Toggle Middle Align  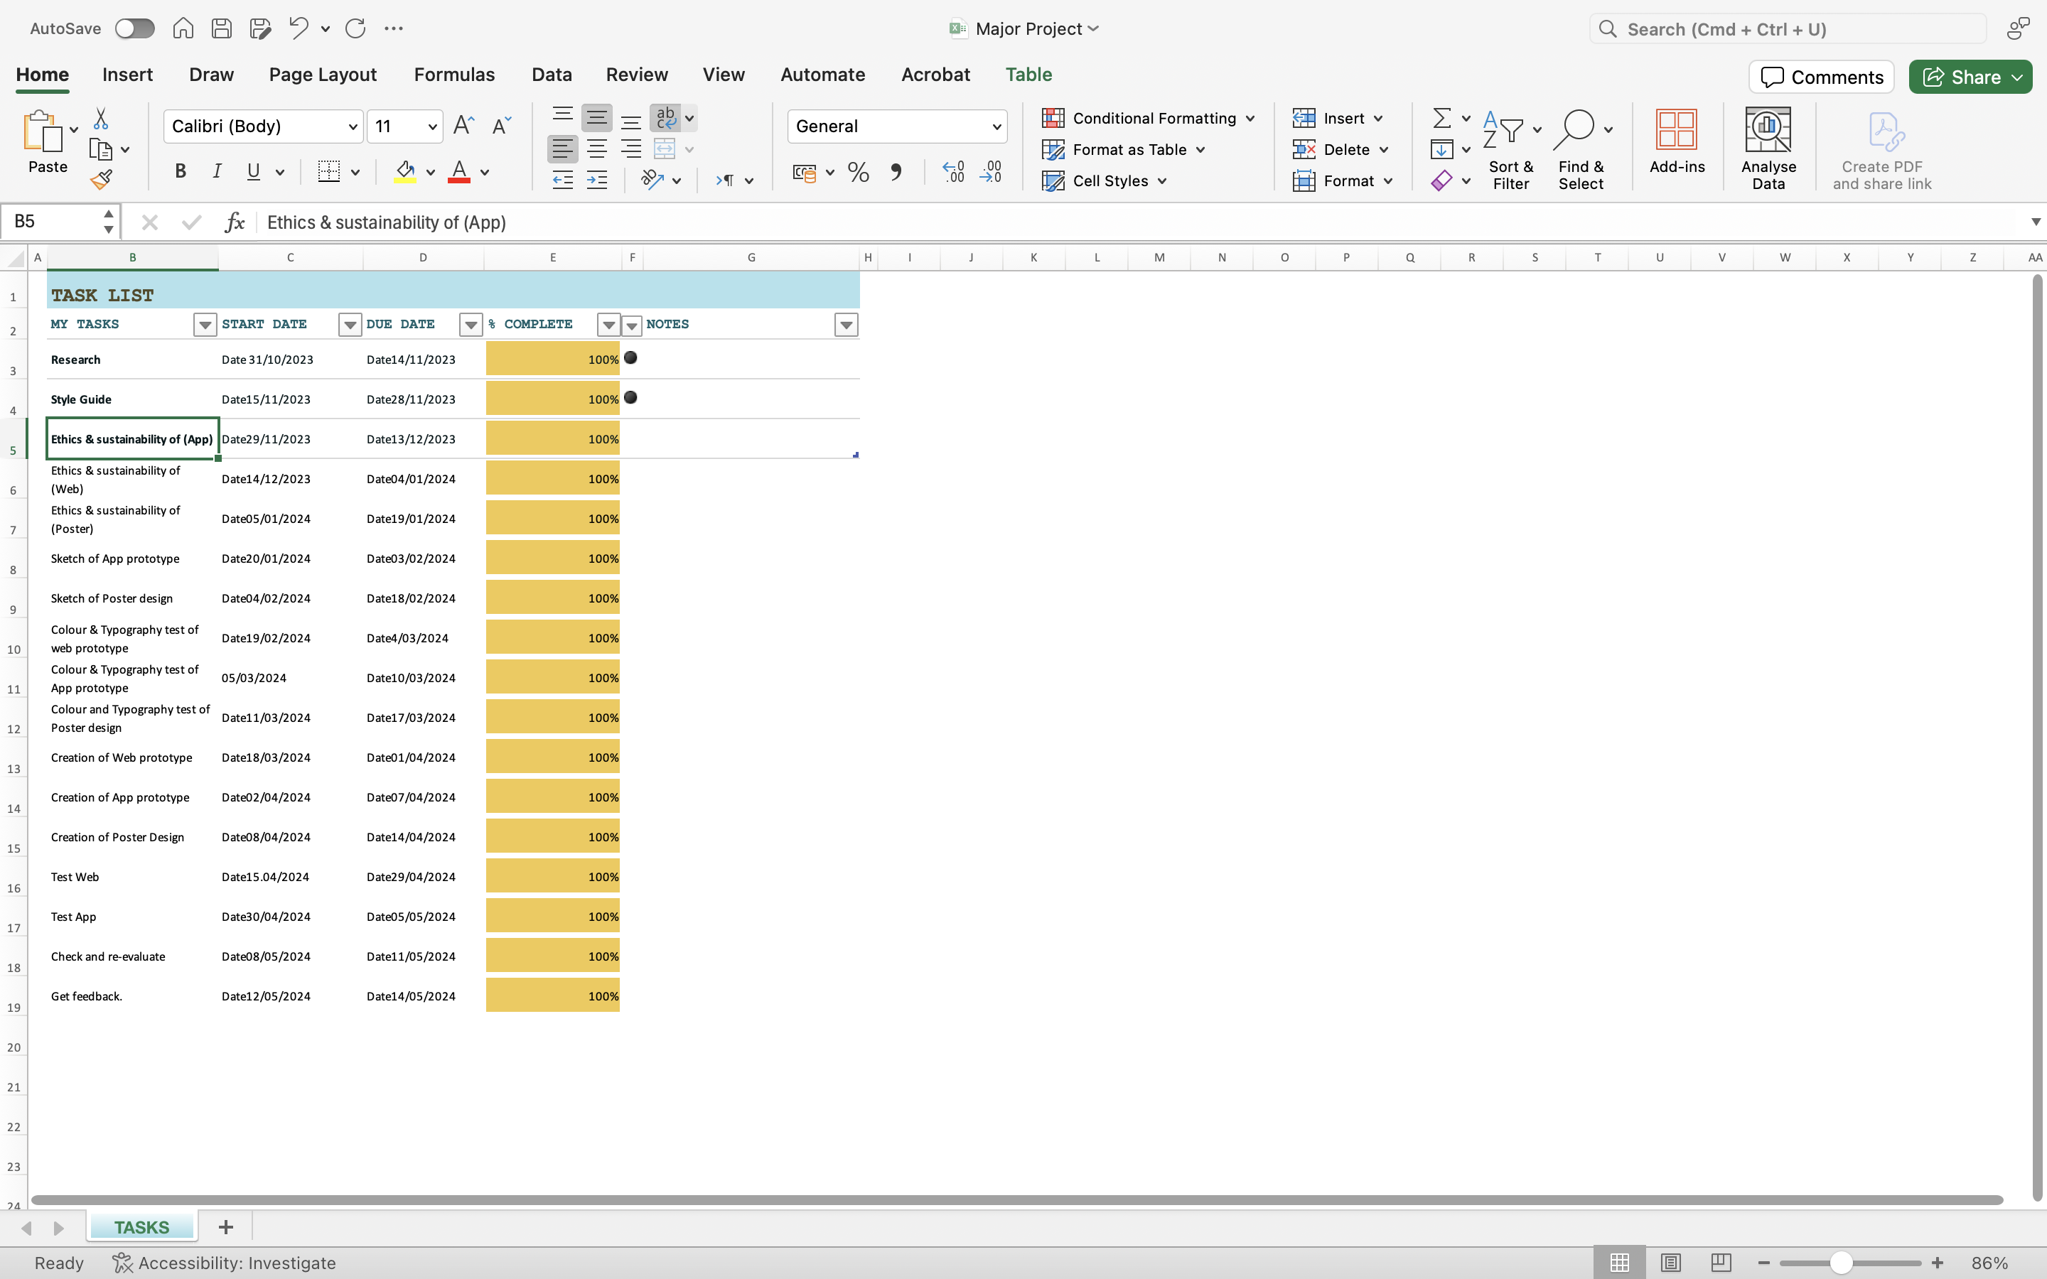tap(597, 117)
